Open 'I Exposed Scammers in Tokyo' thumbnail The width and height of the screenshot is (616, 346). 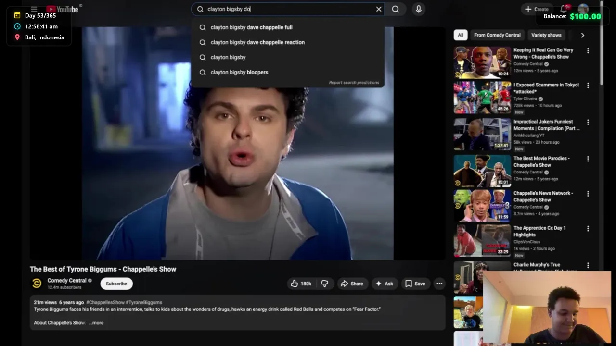(x=482, y=97)
